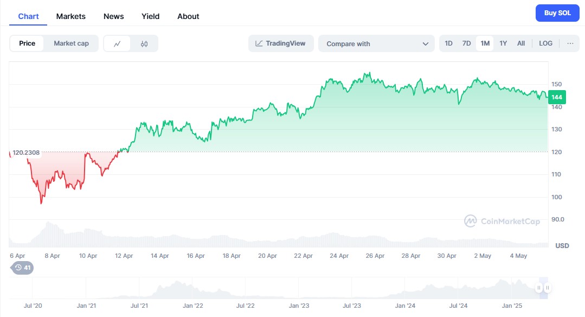The width and height of the screenshot is (585, 317).
Task: Go to the Yield tab
Action: tap(151, 16)
